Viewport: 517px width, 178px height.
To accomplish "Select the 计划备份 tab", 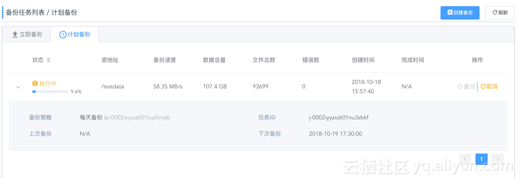I will (x=75, y=34).
